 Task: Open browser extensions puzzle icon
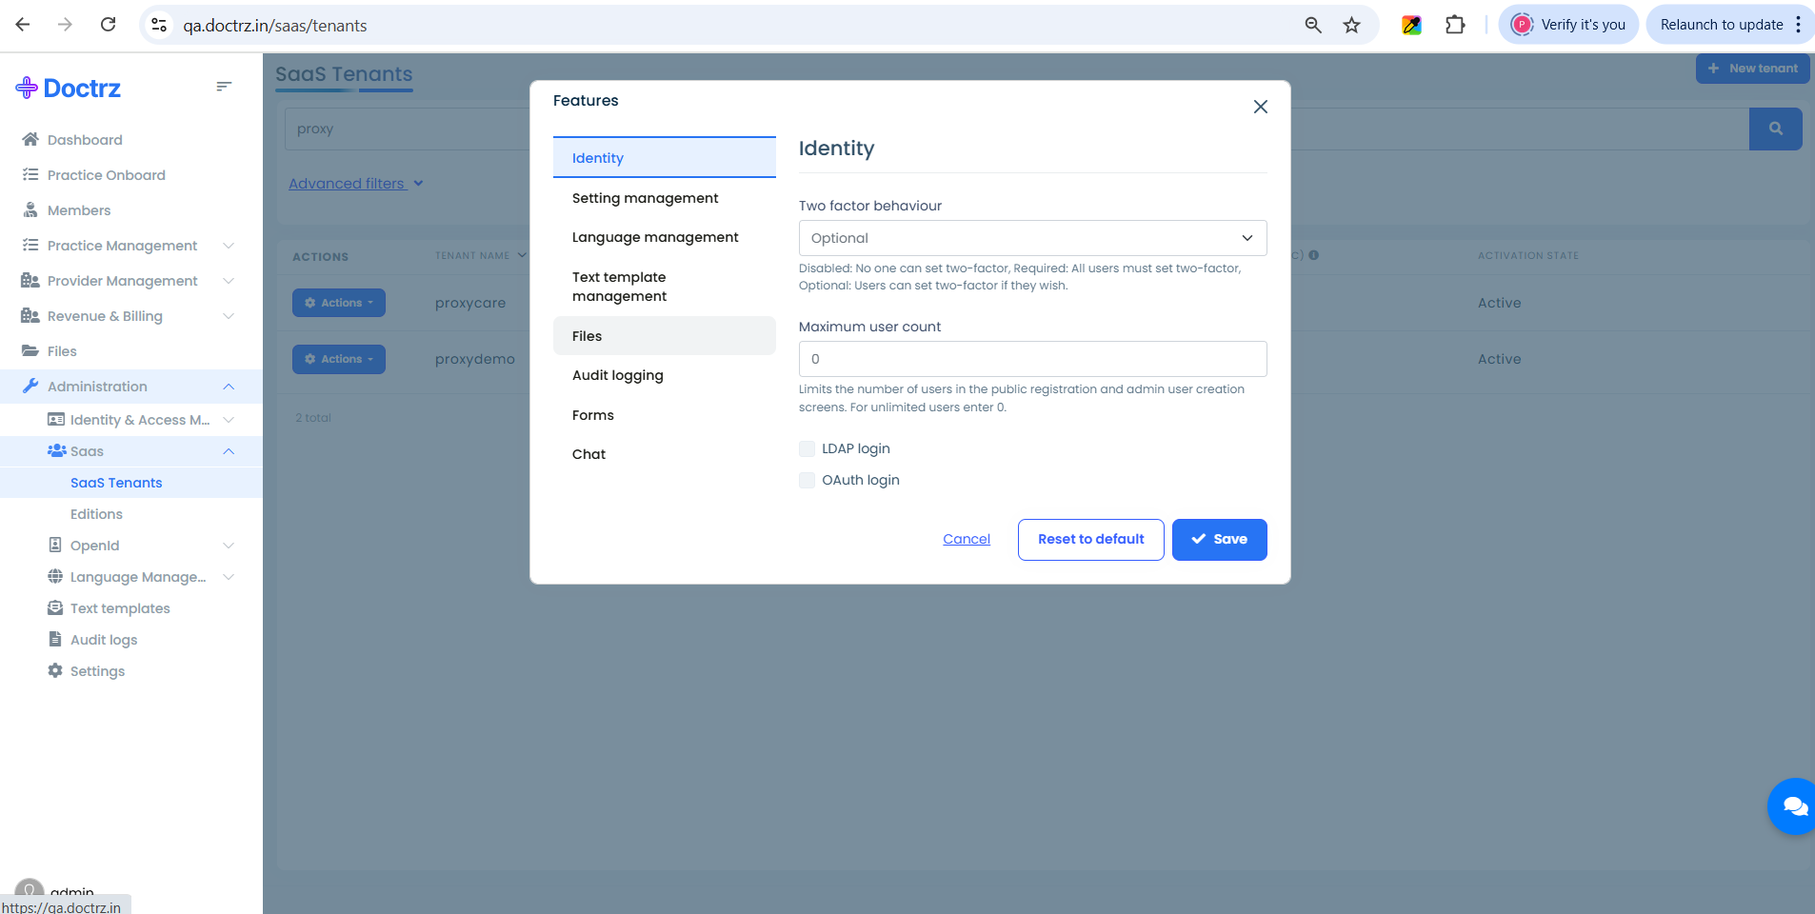(x=1455, y=25)
